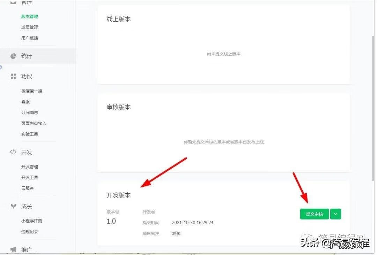Open 实验工具 under 功能
This screenshot has width=377, height=255.
click(x=30, y=134)
